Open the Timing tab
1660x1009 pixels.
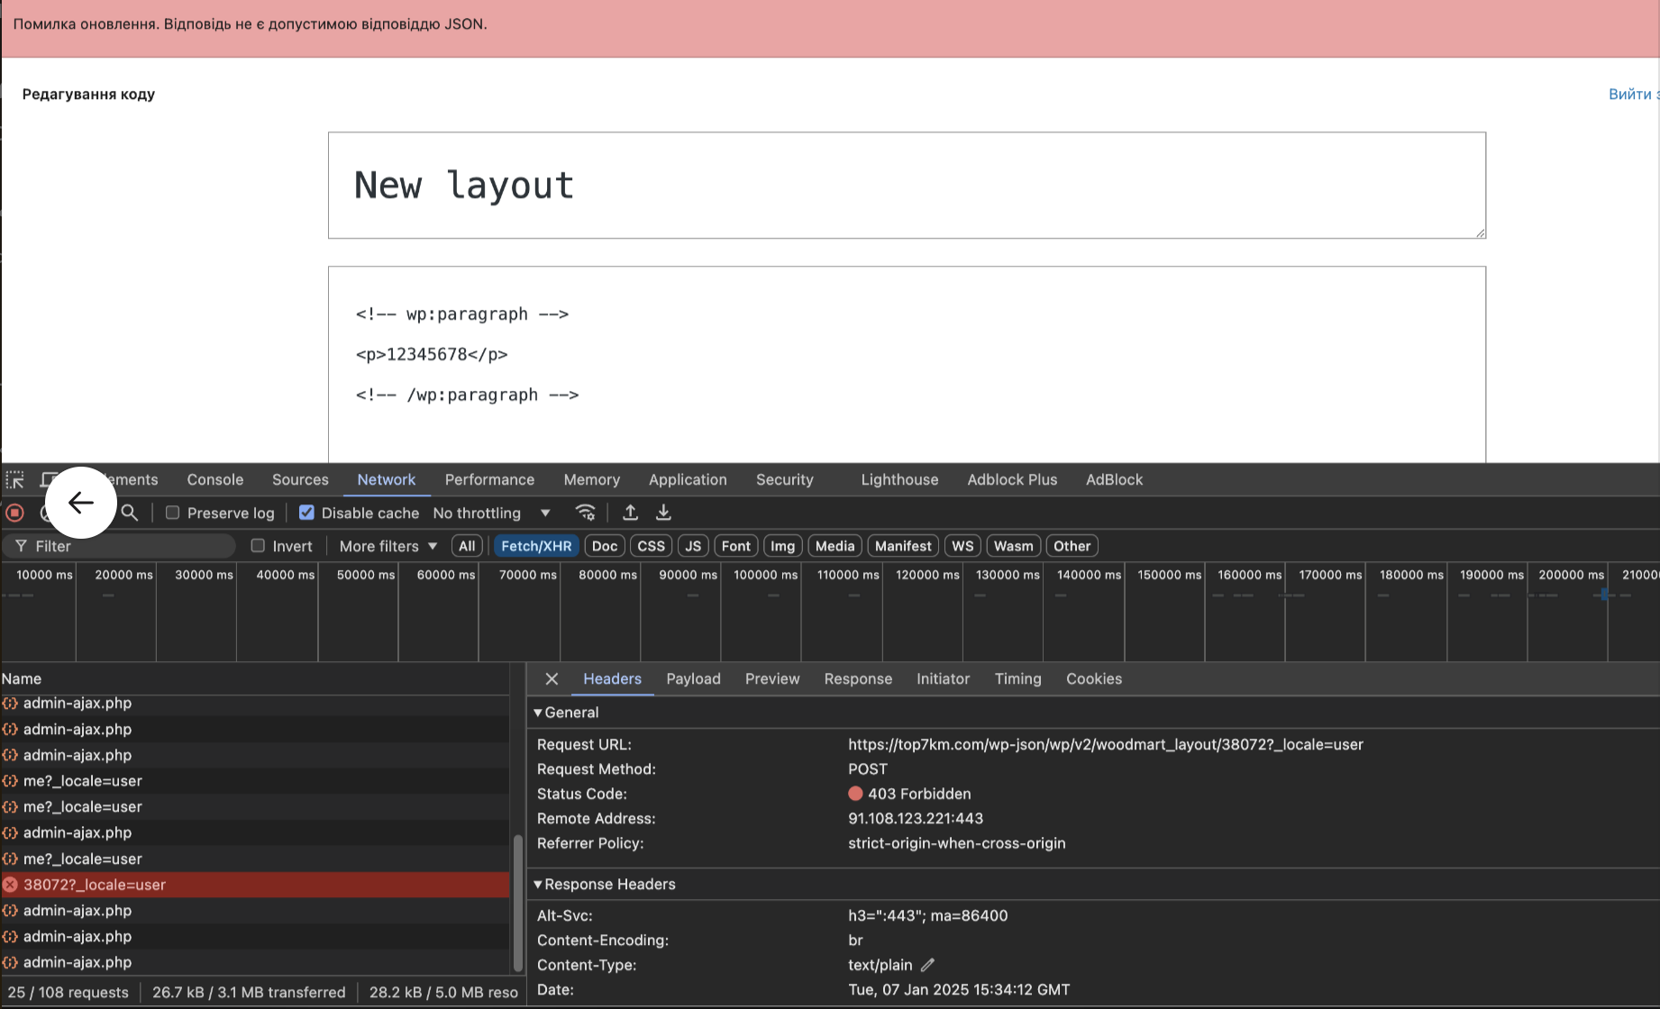click(x=1017, y=679)
